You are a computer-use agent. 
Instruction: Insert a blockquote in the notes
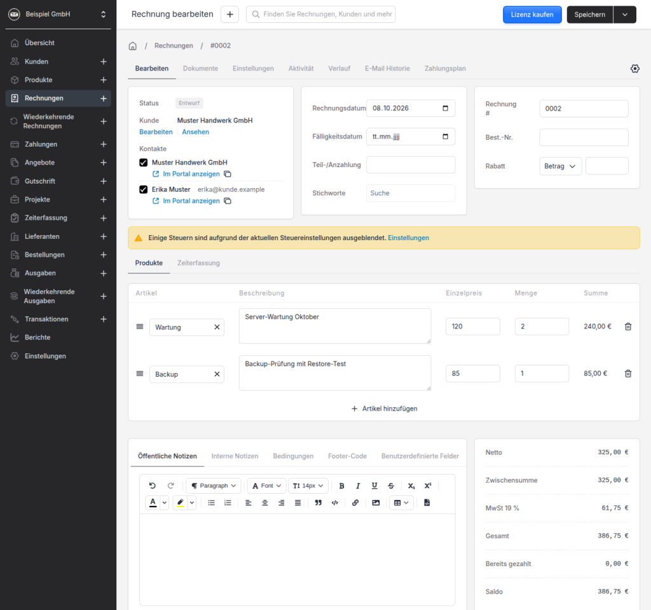tap(319, 503)
